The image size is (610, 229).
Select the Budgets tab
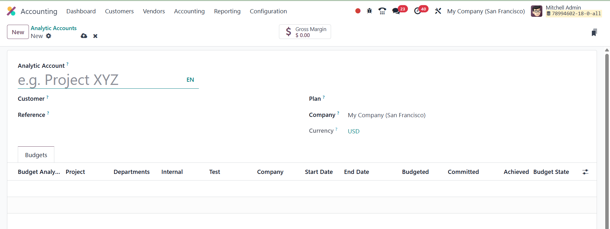pos(36,155)
